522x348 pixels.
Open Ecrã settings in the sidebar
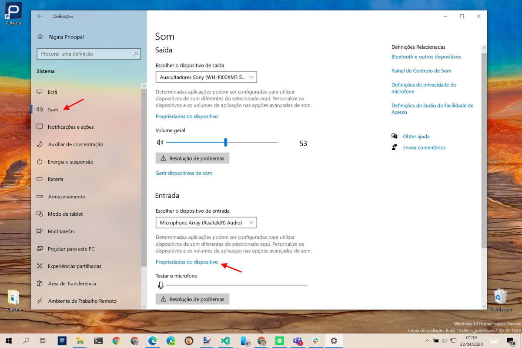click(x=52, y=92)
